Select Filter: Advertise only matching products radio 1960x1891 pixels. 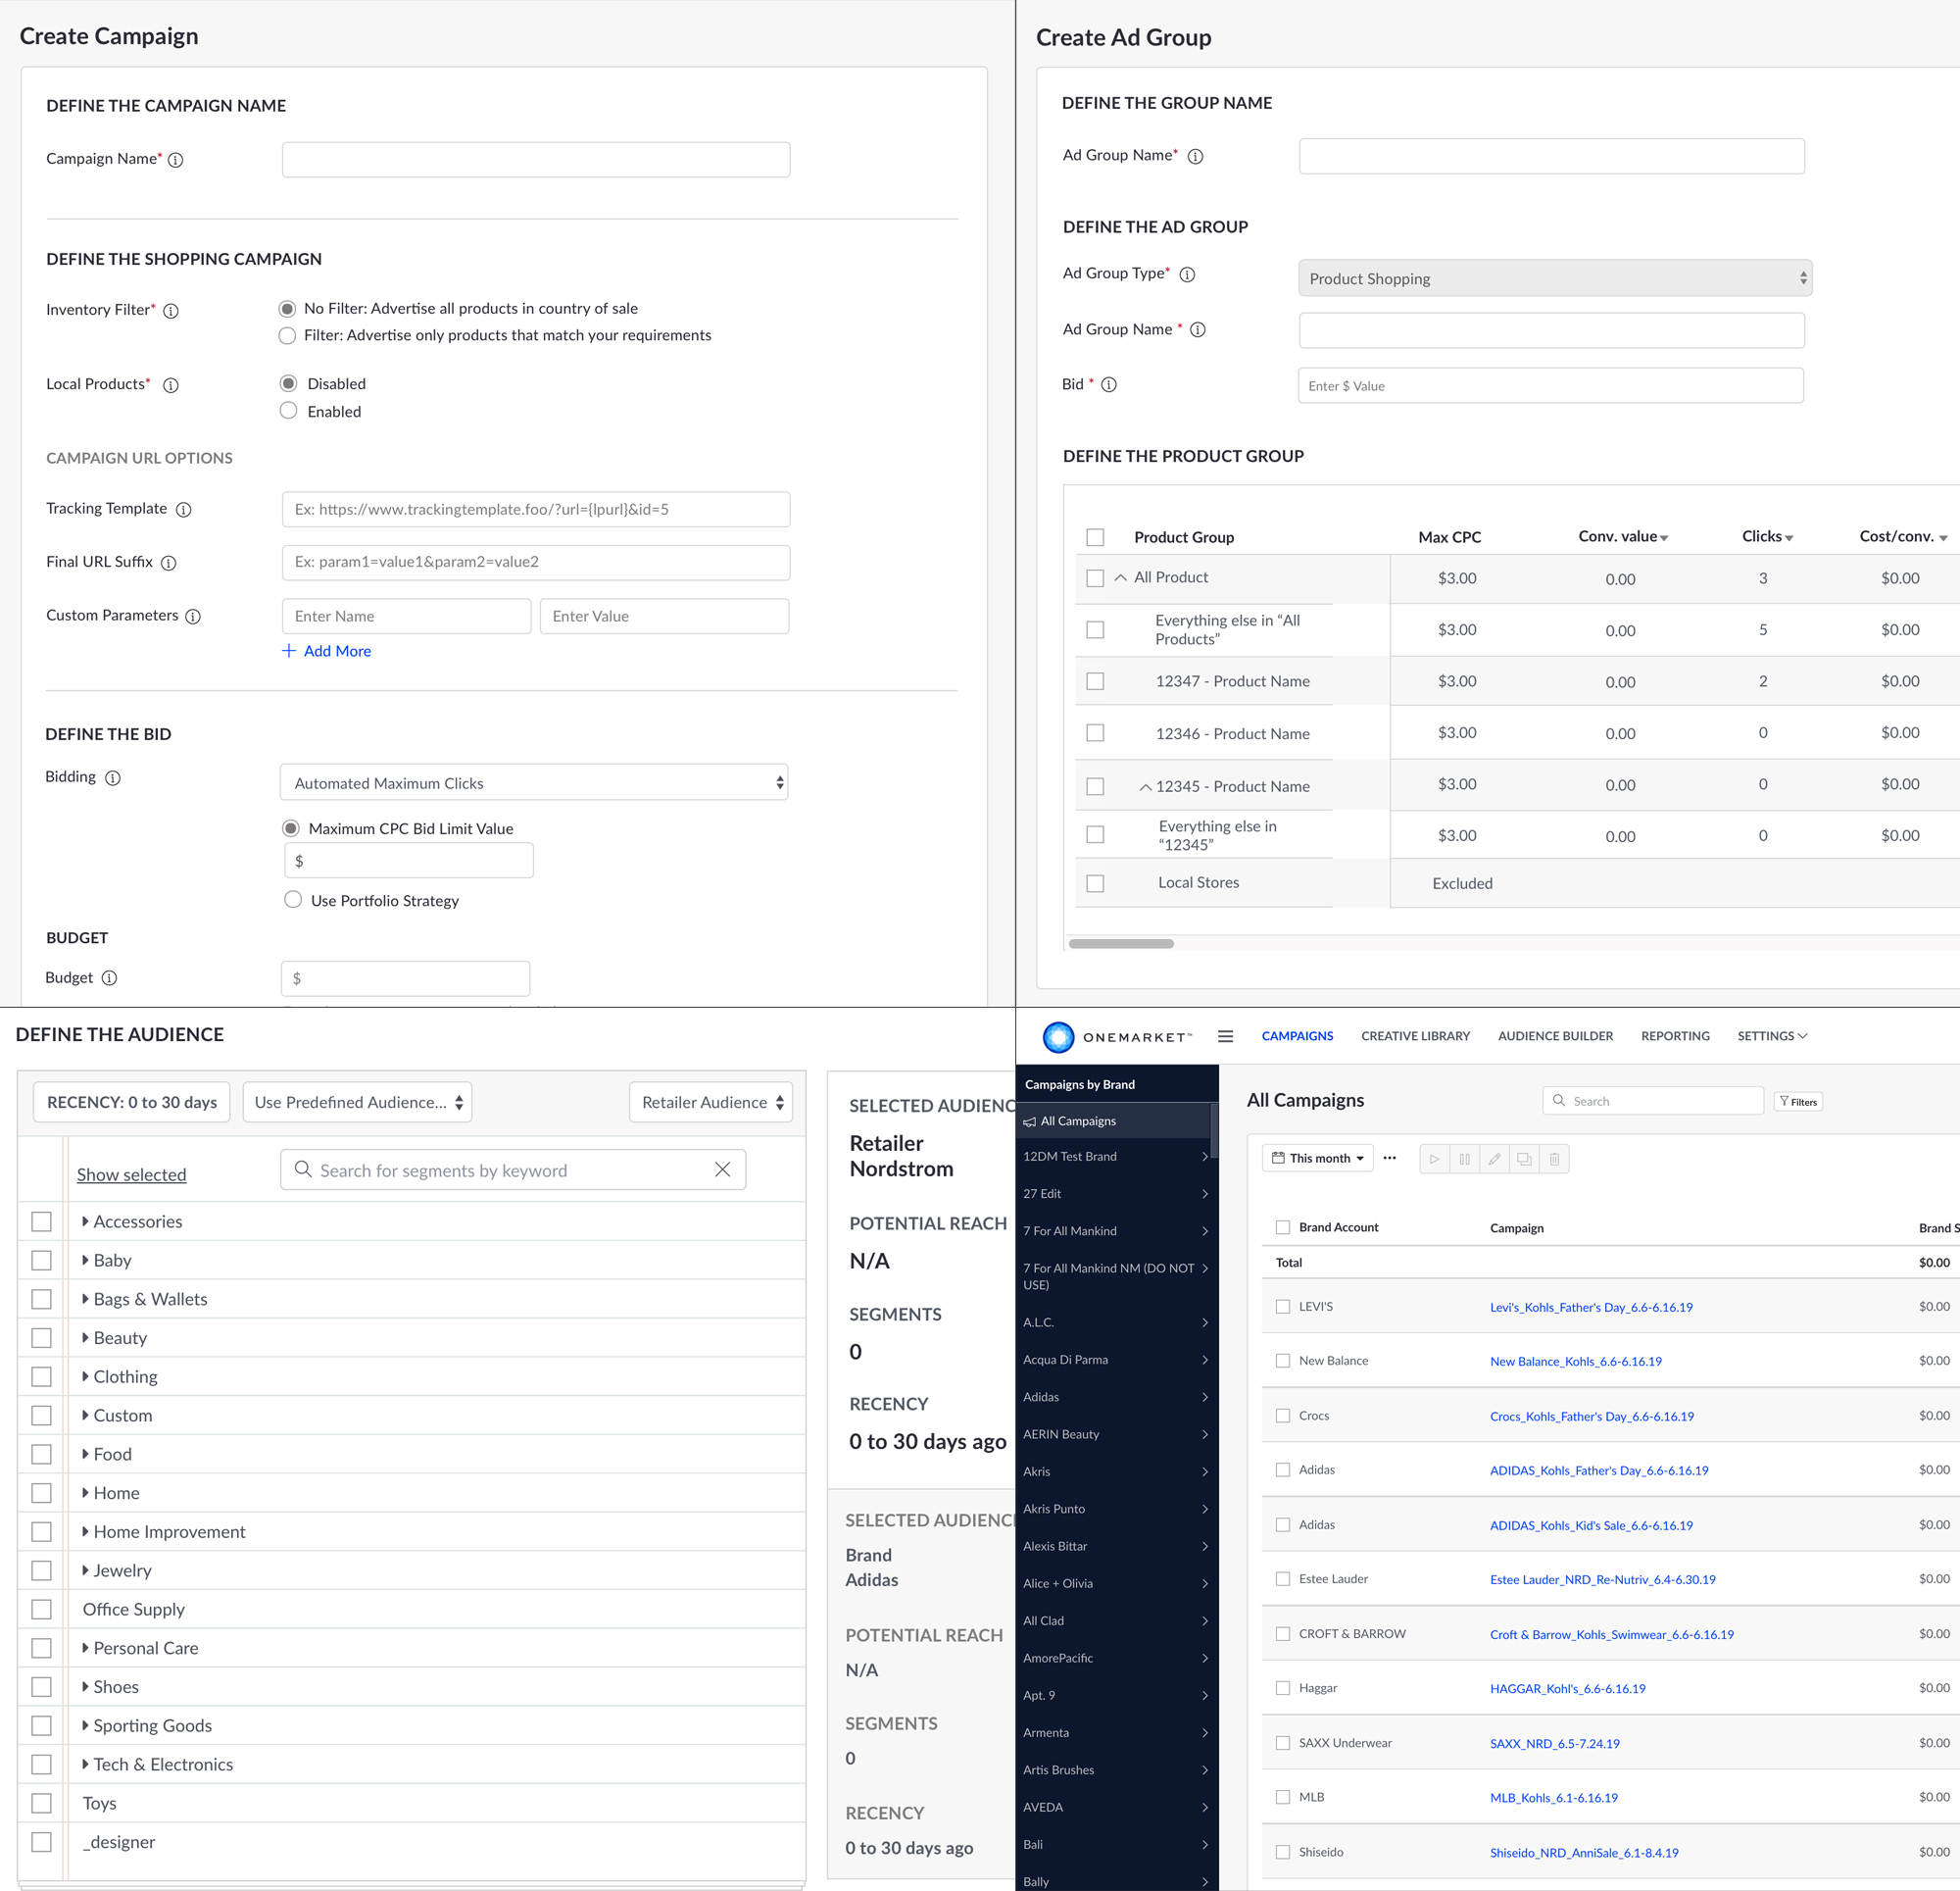pos(287,335)
